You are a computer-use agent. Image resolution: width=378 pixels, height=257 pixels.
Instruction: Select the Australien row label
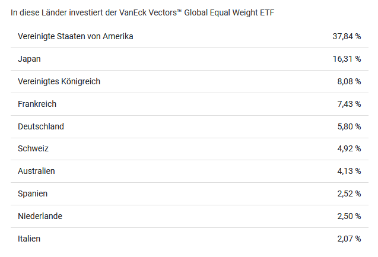coord(37,171)
